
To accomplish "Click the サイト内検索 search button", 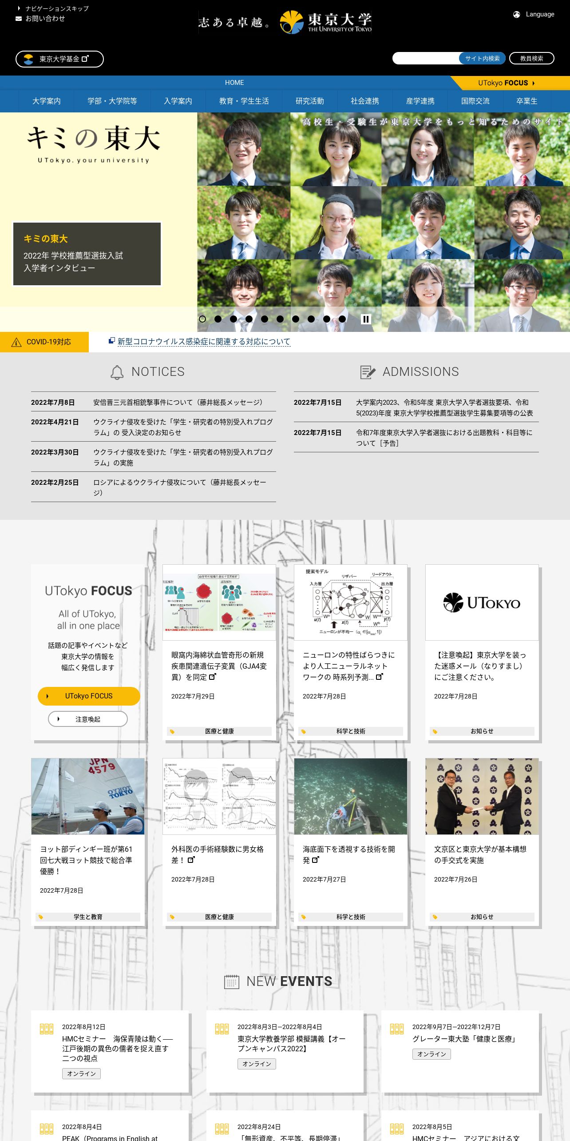I will tap(482, 59).
